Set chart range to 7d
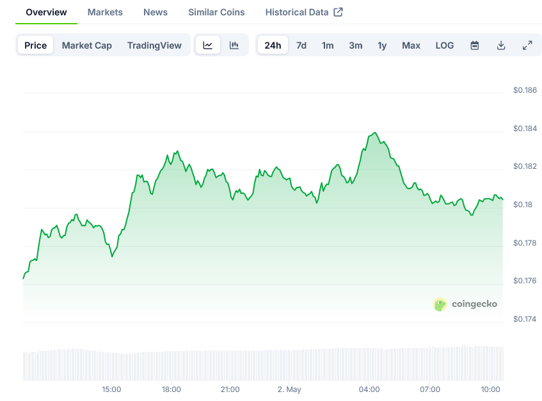 (301, 45)
